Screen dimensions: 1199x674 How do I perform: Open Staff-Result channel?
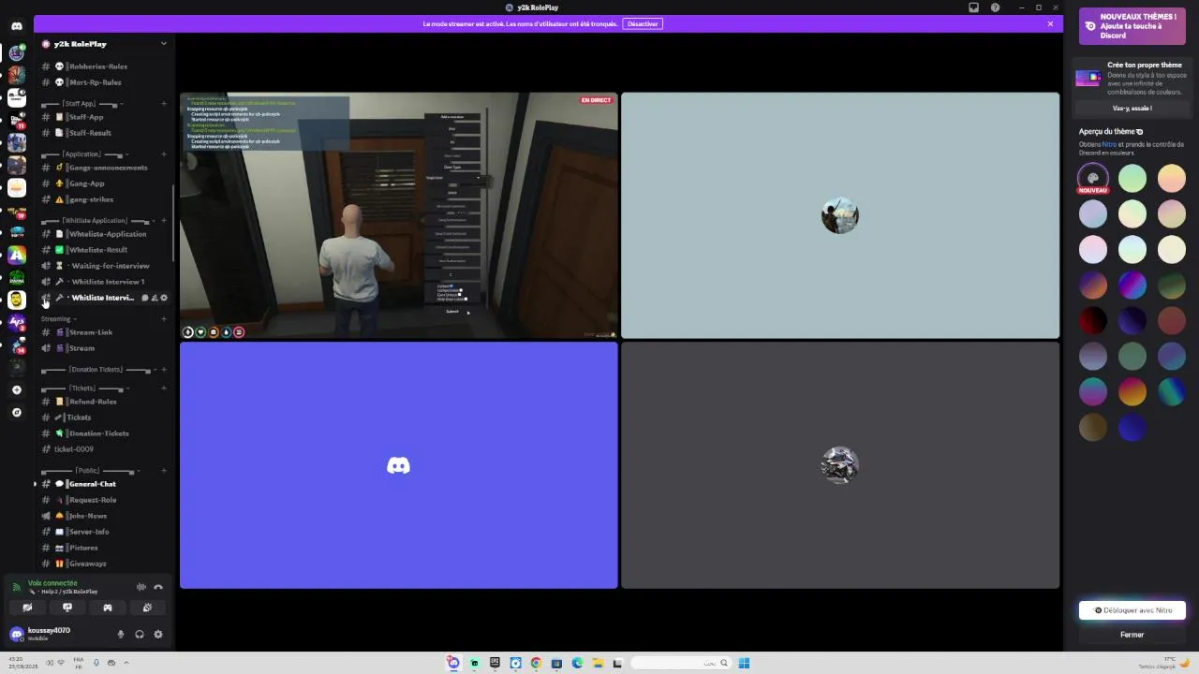[105, 133]
